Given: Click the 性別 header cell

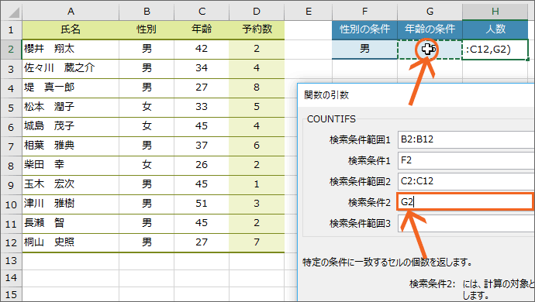Looking at the screenshot, I should [x=147, y=29].
